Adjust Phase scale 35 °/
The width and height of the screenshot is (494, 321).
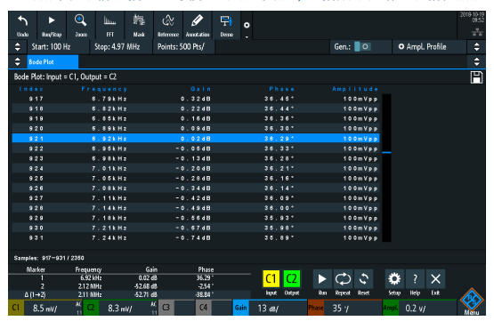[352, 308]
